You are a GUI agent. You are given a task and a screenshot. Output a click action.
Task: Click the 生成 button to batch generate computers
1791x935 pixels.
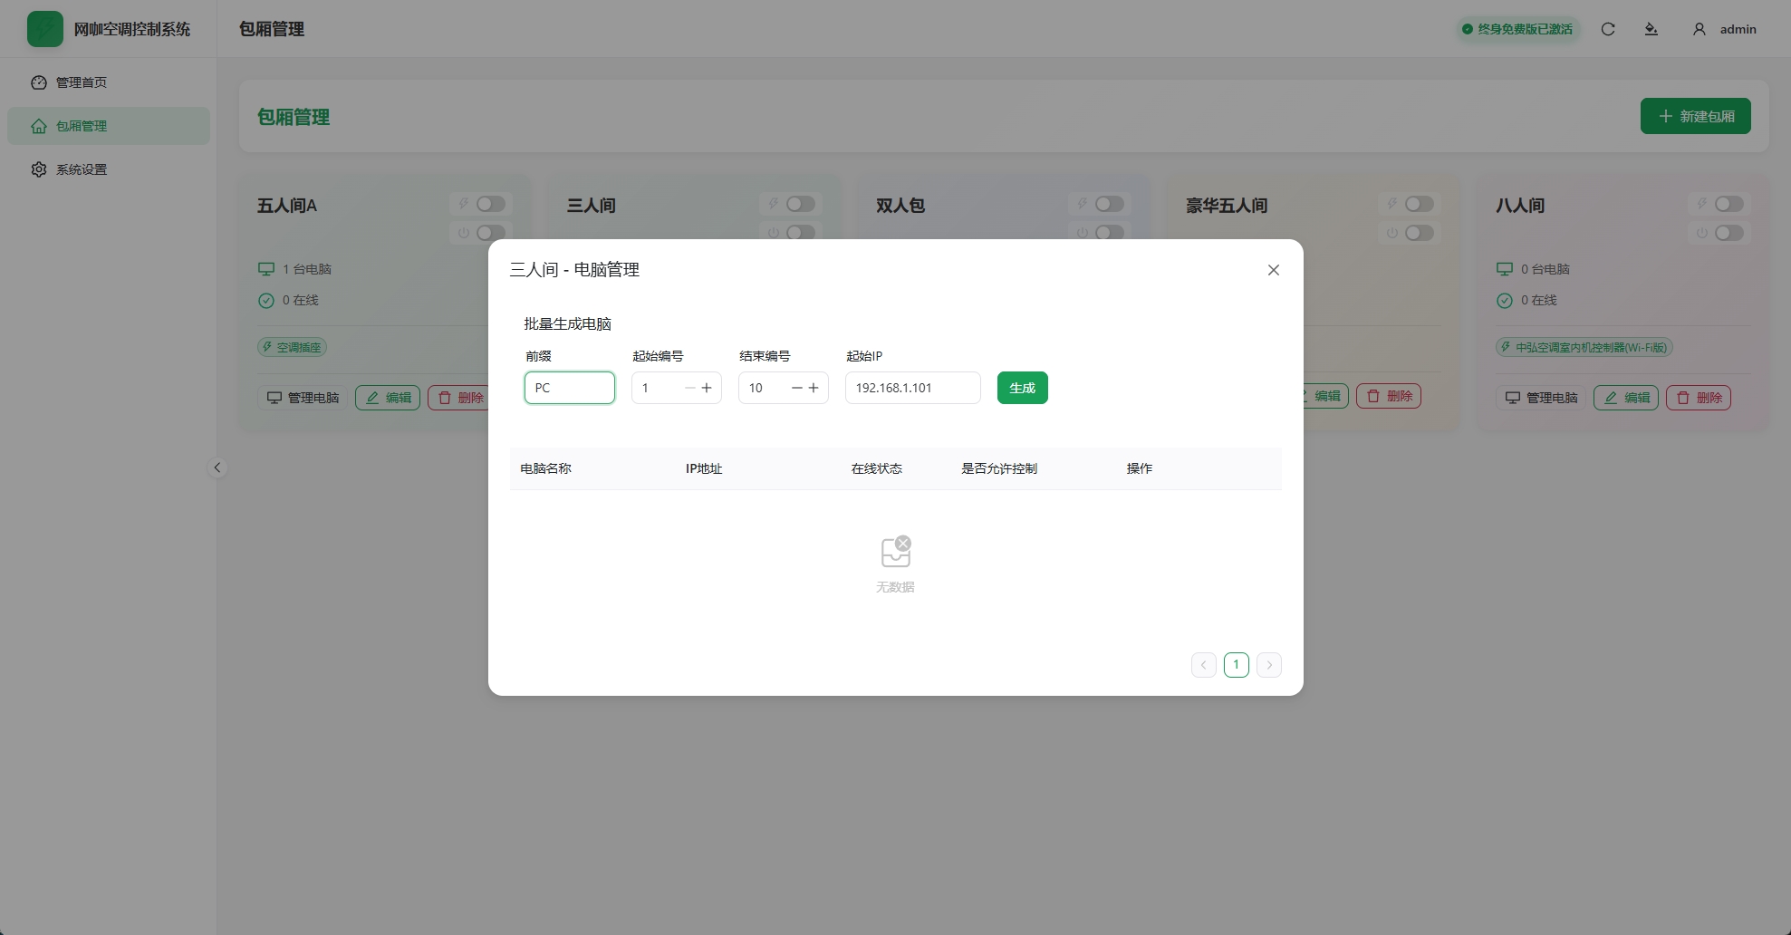pos(1022,388)
